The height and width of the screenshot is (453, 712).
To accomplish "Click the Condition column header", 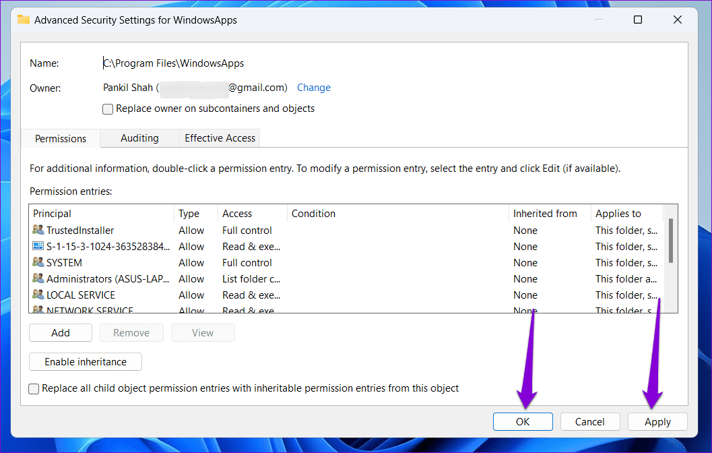I will [398, 214].
